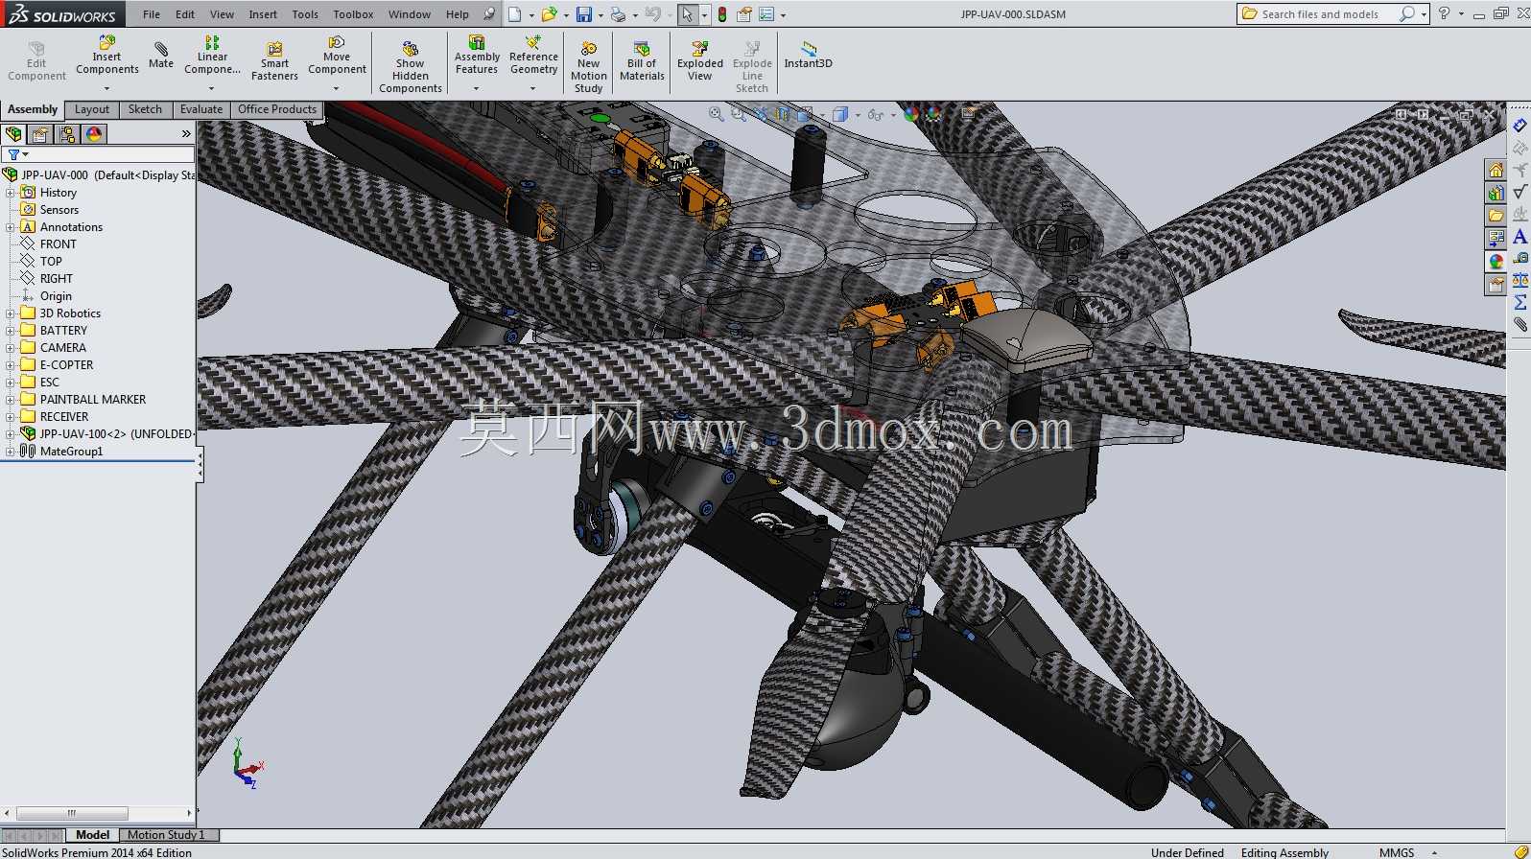The width and height of the screenshot is (1531, 859).
Task: Choose the Select cursor tool
Action: coord(687,14)
